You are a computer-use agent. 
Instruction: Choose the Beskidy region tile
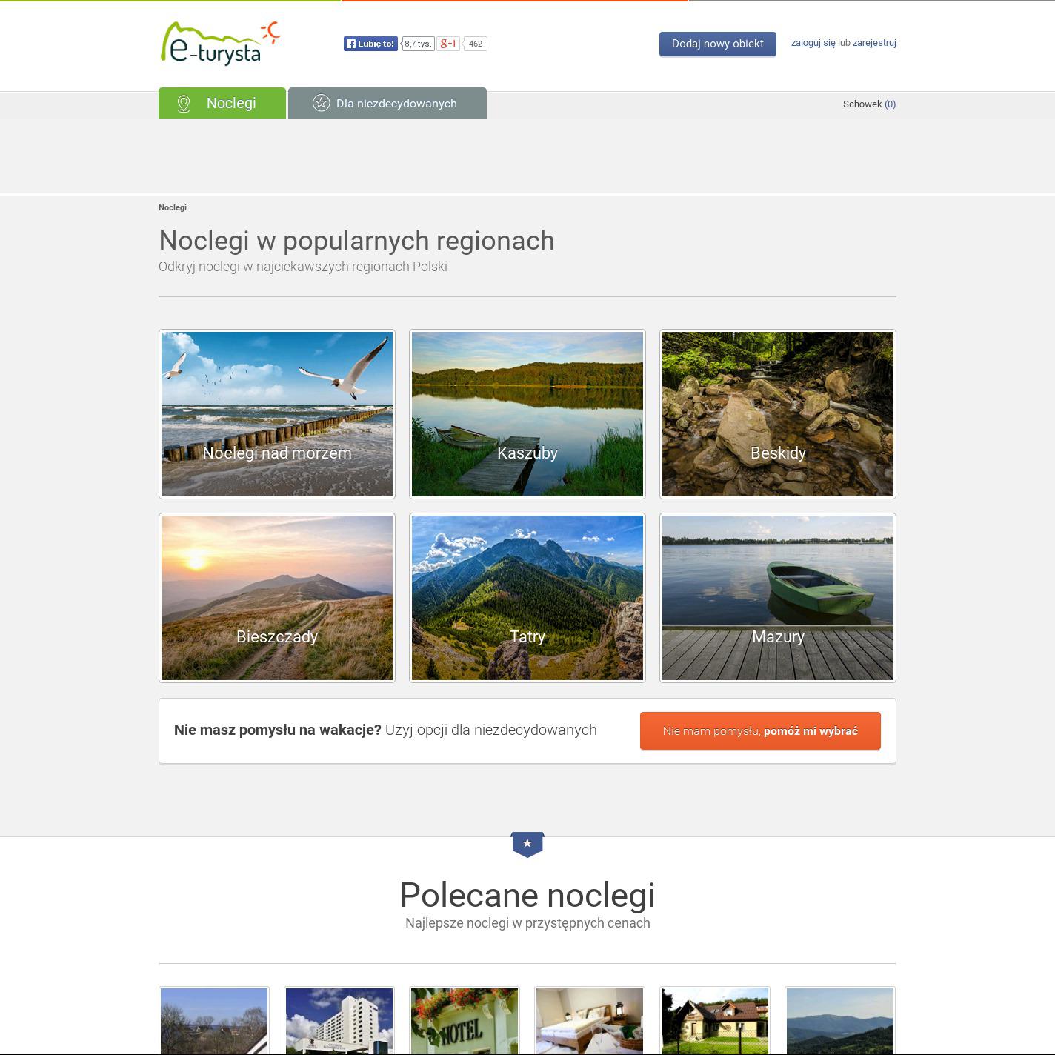[x=778, y=414]
